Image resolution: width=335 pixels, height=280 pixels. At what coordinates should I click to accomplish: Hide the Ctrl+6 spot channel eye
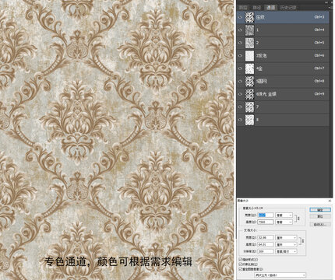[240, 56]
